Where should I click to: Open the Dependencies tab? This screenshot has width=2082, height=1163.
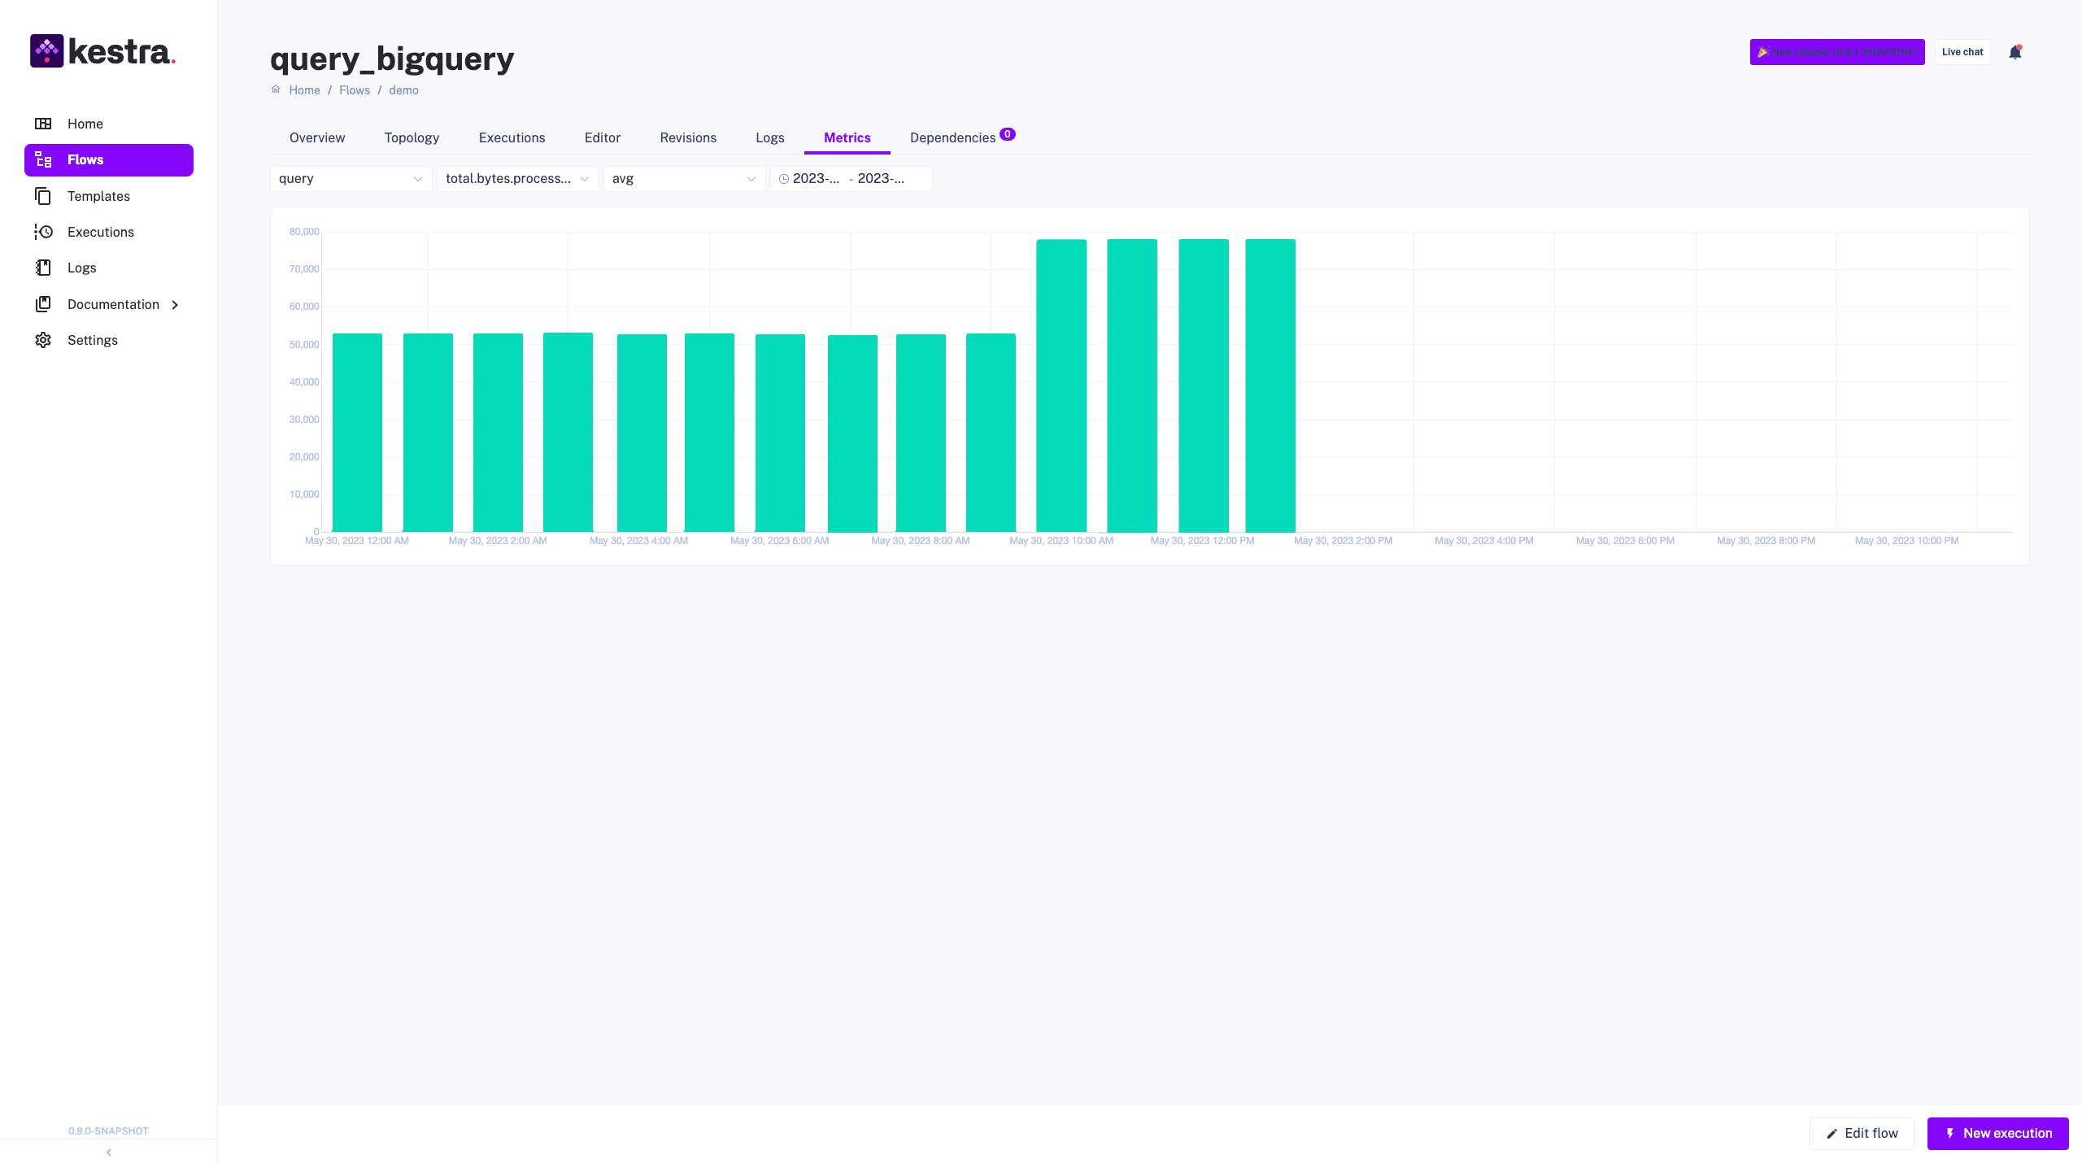(x=954, y=137)
